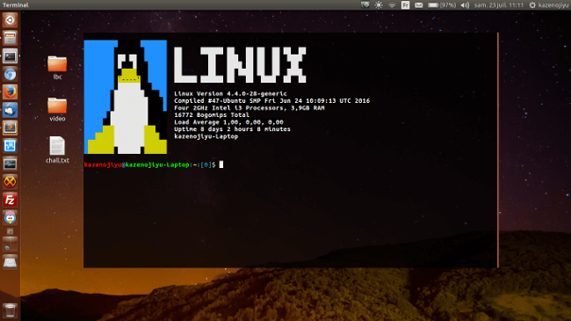Open the mail messaging indicator
Screen dimensions: 571x321
point(419,5)
